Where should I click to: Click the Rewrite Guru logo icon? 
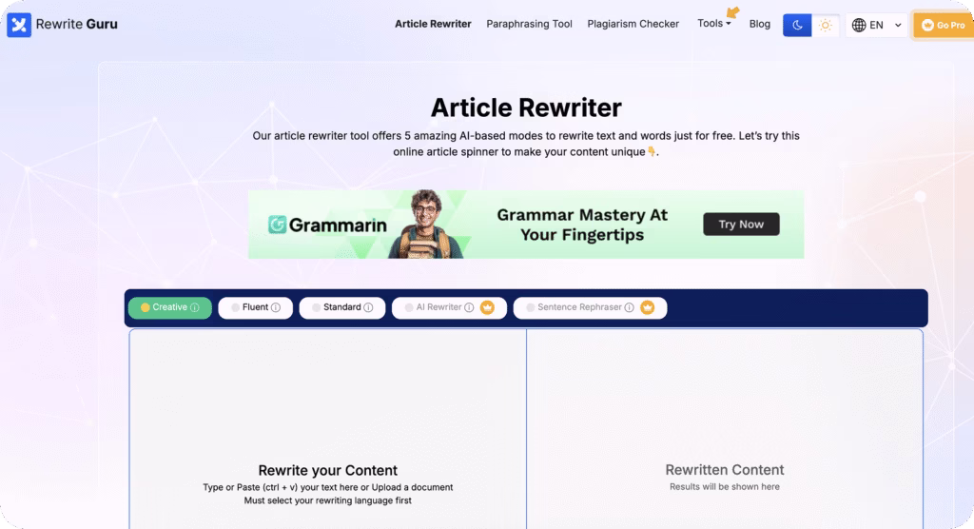[x=19, y=25]
